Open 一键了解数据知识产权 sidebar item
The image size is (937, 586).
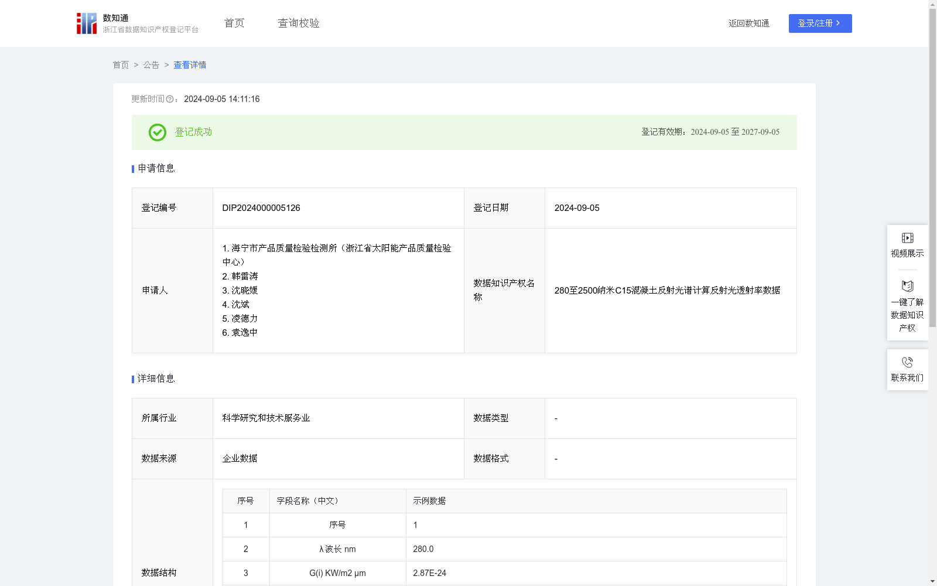pos(907,306)
